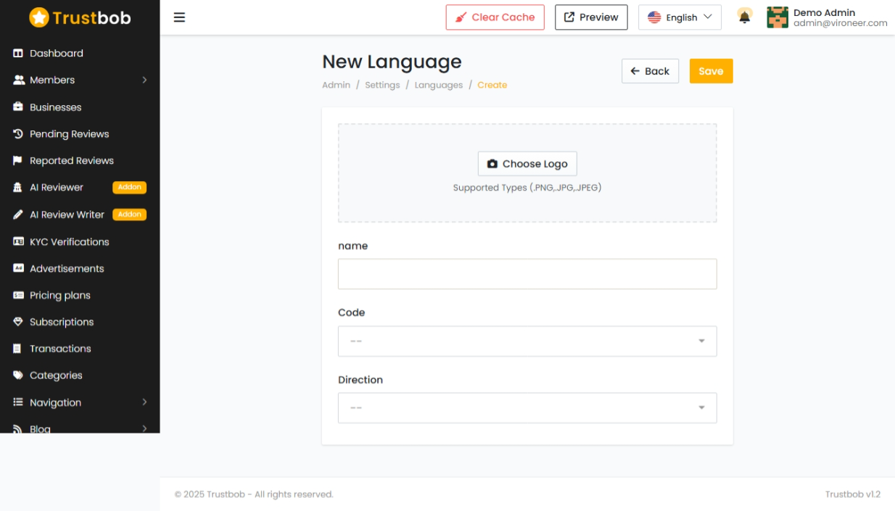Expand the Members submenu chevron
The height and width of the screenshot is (511, 895).
pos(144,80)
